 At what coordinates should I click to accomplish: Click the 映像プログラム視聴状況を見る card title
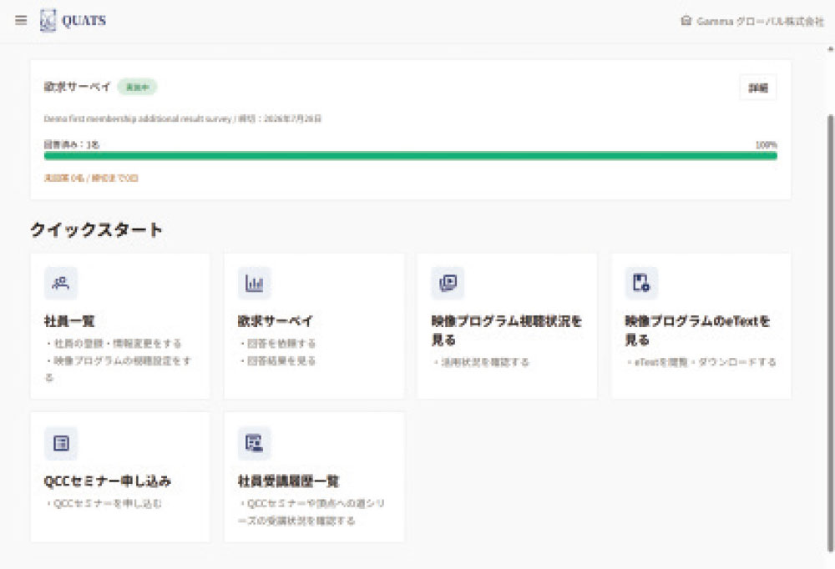507,330
